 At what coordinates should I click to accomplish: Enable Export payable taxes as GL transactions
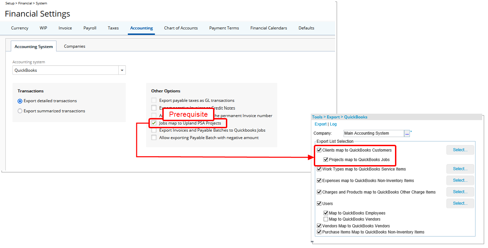click(x=154, y=100)
